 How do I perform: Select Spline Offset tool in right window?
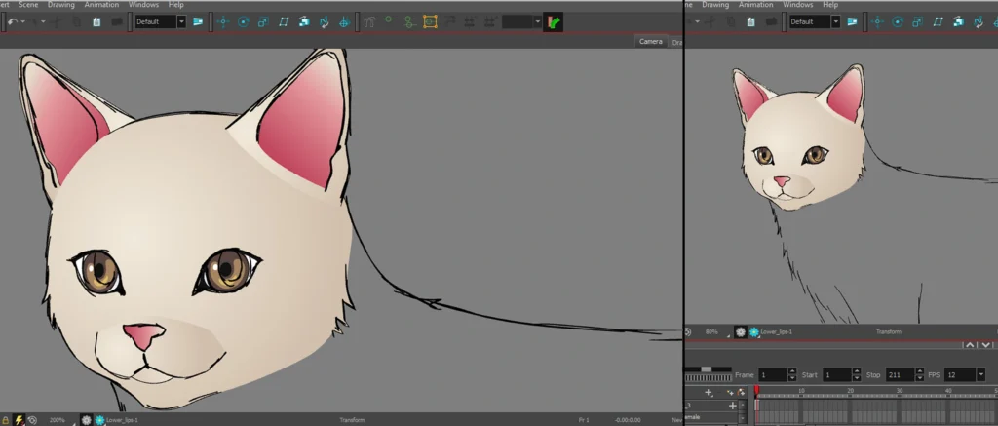coord(979,22)
